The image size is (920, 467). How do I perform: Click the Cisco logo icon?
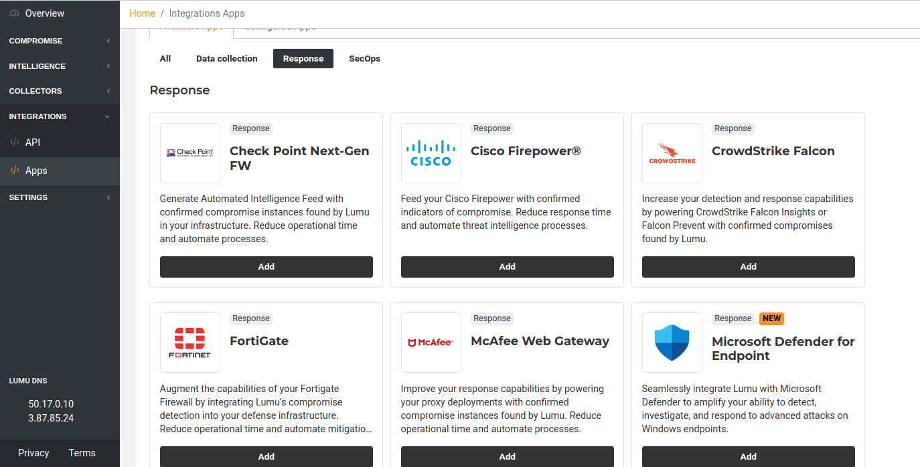click(431, 153)
